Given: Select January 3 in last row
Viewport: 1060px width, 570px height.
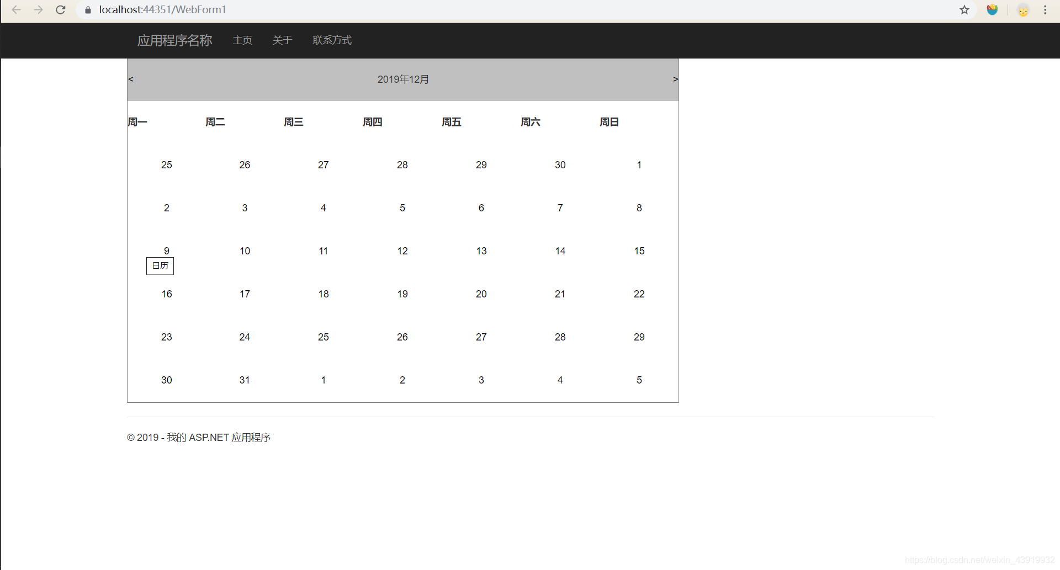Looking at the screenshot, I should pyautogui.click(x=481, y=380).
